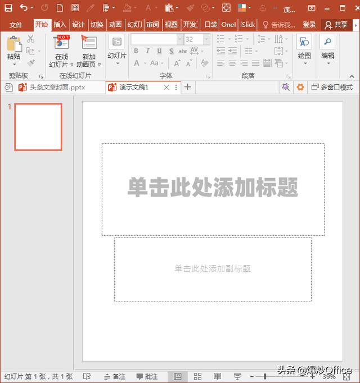
Task: Click the Multi-window mode (多窗口模式) button
Action: pyautogui.click(x=332, y=87)
